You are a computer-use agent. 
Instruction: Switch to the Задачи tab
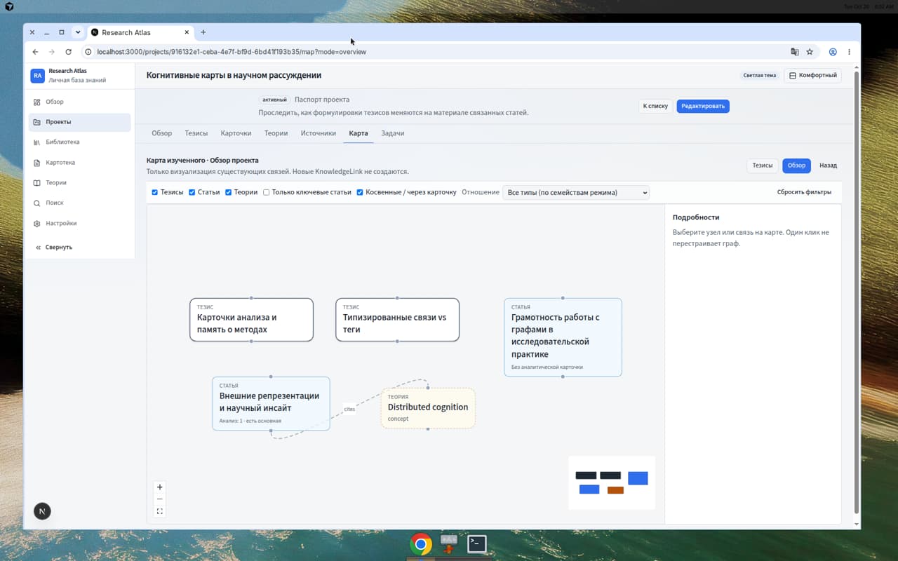[393, 133]
